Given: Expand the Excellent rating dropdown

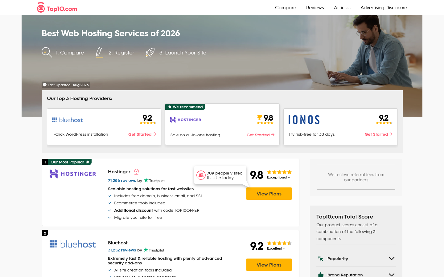Looking at the screenshot, I should [276, 248].
